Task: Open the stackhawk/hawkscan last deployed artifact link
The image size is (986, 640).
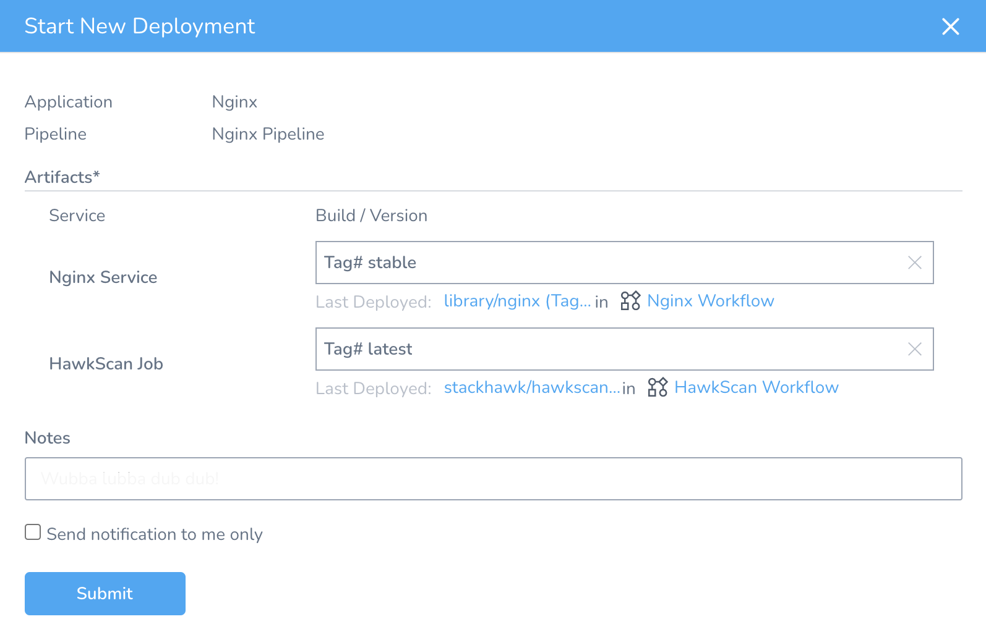Action: tap(532, 387)
